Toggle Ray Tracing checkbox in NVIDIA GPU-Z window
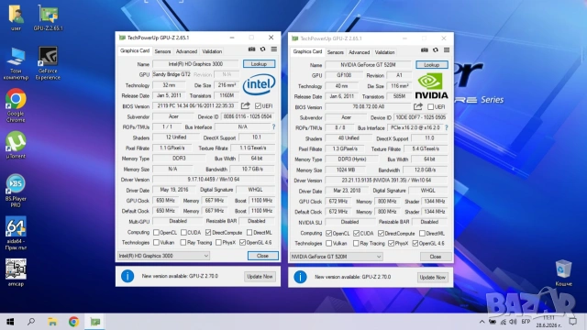The image size is (587, 330). pyautogui.click(x=356, y=244)
